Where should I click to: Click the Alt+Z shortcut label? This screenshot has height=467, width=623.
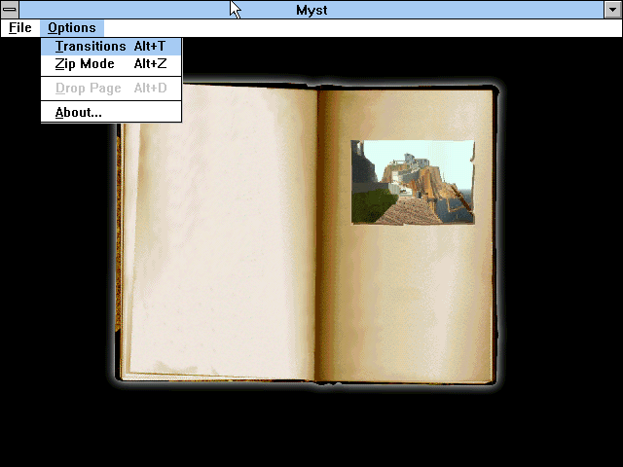tap(150, 64)
